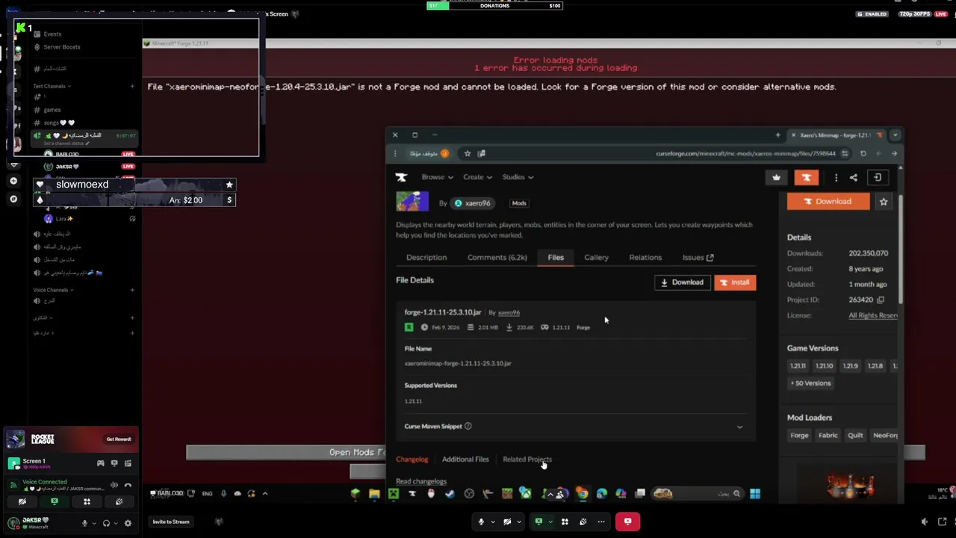Open Windows Start button in taskbar
The image size is (956, 538).
pyautogui.click(x=754, y=493)
